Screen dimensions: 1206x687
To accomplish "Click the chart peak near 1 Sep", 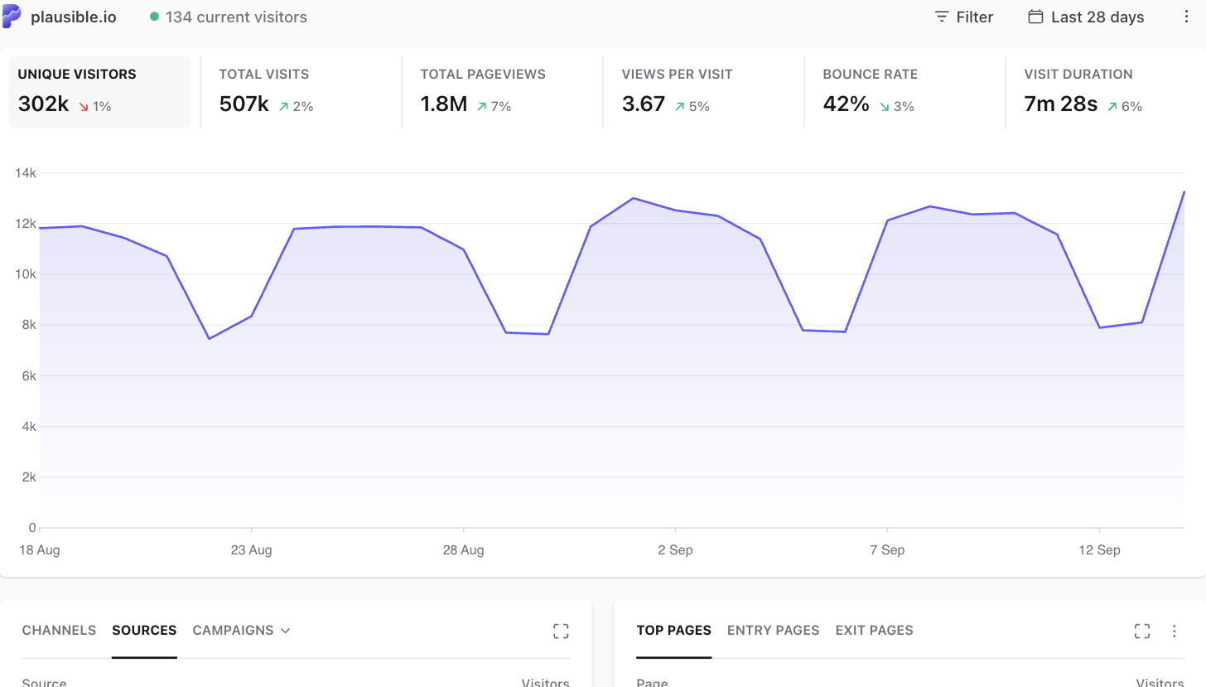I will [x=633, y=198].
